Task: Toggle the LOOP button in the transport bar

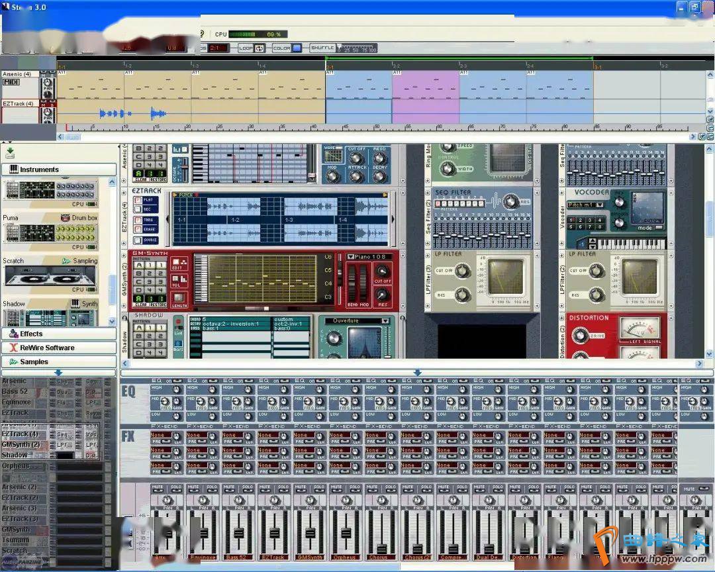Action: click(x=252, y=48)
